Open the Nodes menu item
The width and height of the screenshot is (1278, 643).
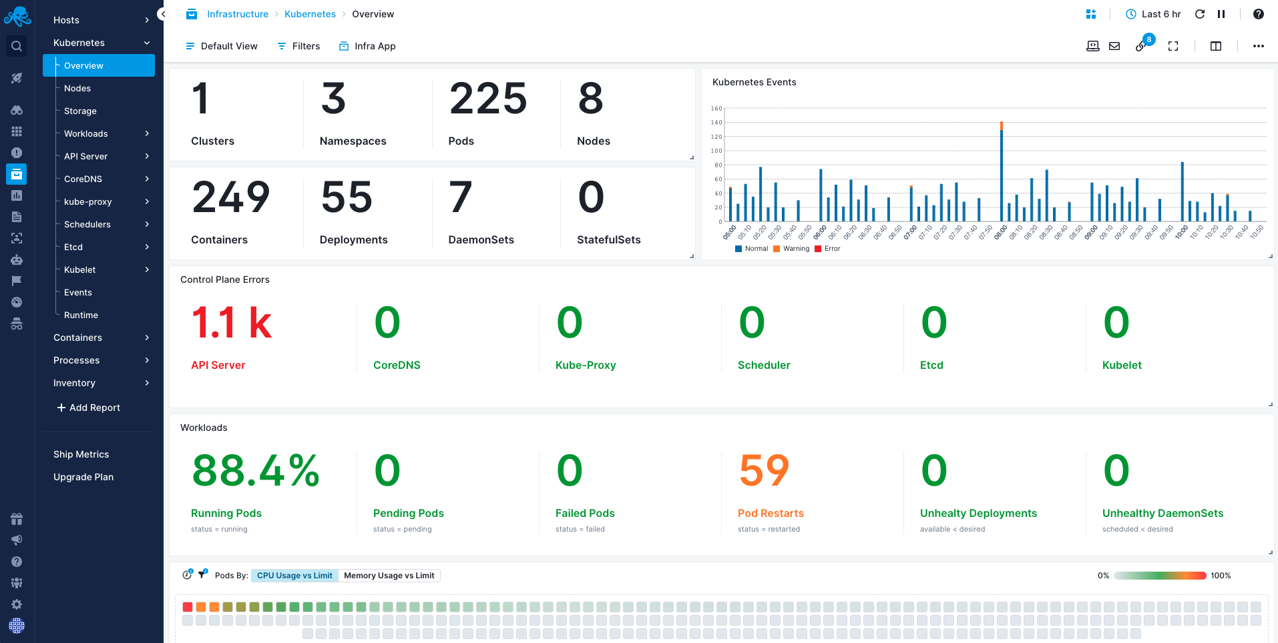pos(77,88)
